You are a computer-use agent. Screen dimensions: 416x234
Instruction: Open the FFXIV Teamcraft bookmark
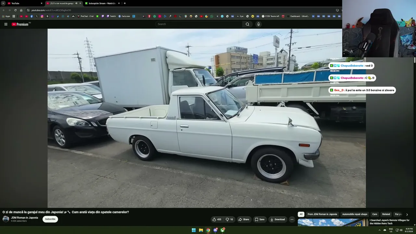click(x=270, y=16)
